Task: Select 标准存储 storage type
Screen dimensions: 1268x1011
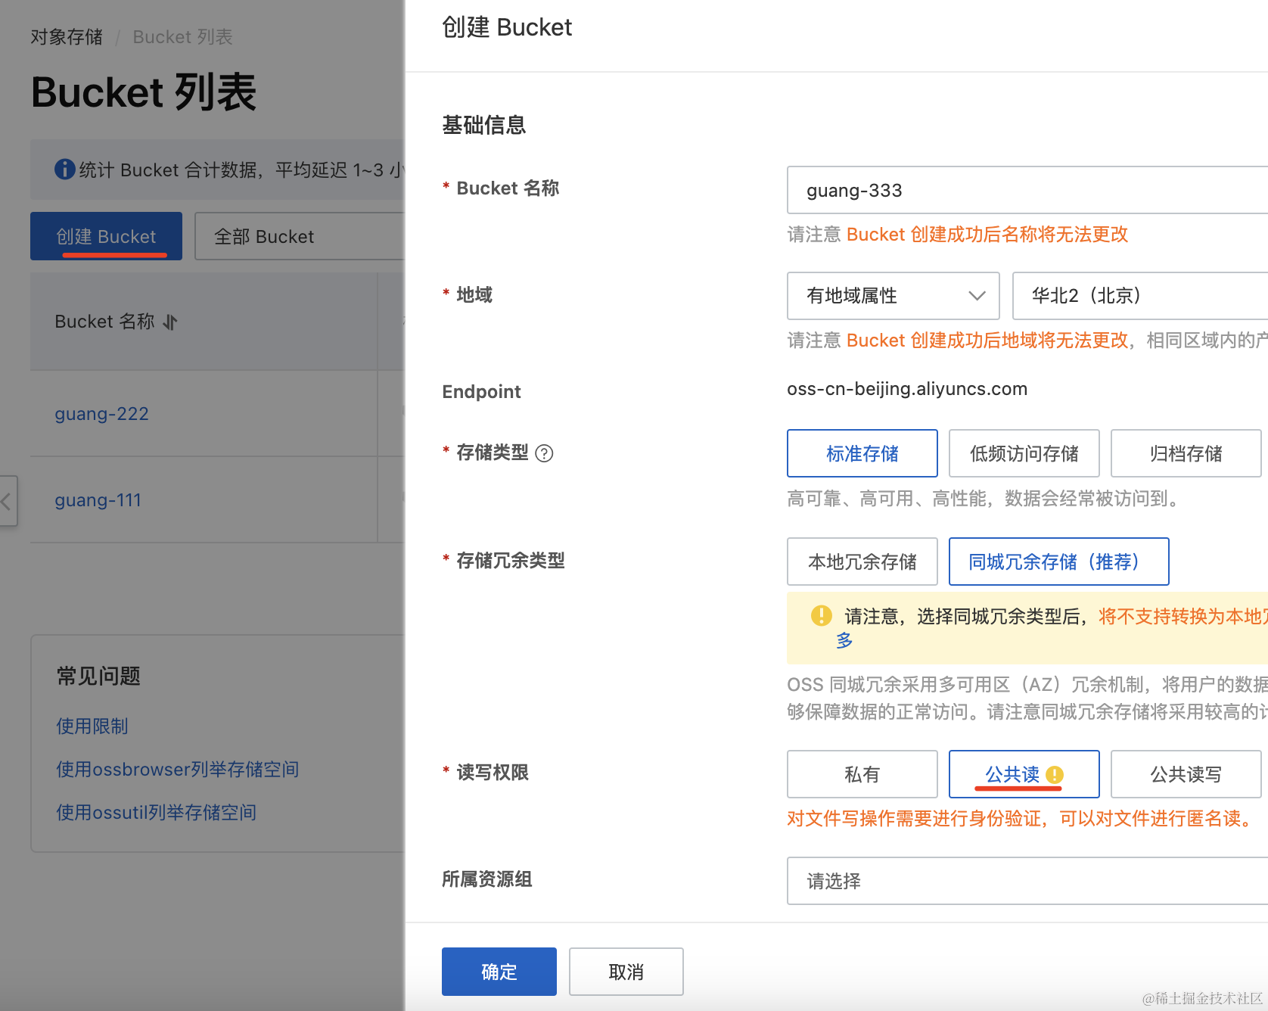Action: coord(862,453)
